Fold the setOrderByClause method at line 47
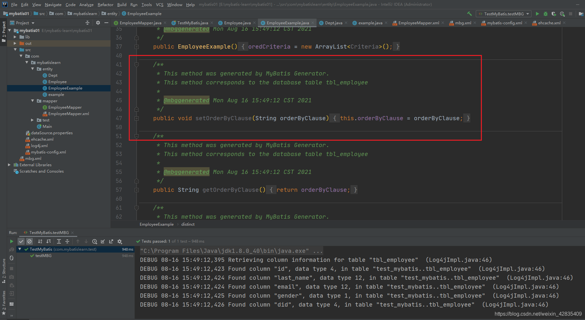Image resolution: width=585 pixels, height=320 pixels. [137, 118]
